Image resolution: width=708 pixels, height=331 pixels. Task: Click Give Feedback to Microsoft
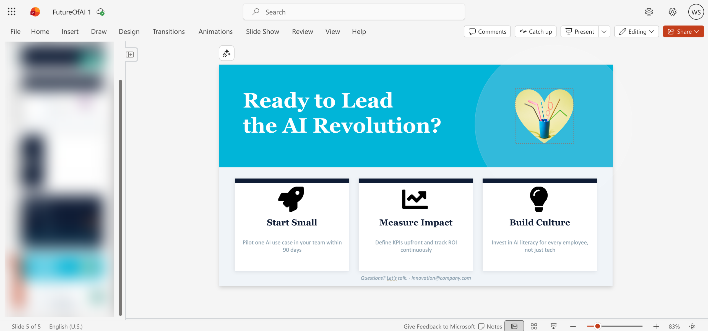pyautogui.click(x=439, y=326)
